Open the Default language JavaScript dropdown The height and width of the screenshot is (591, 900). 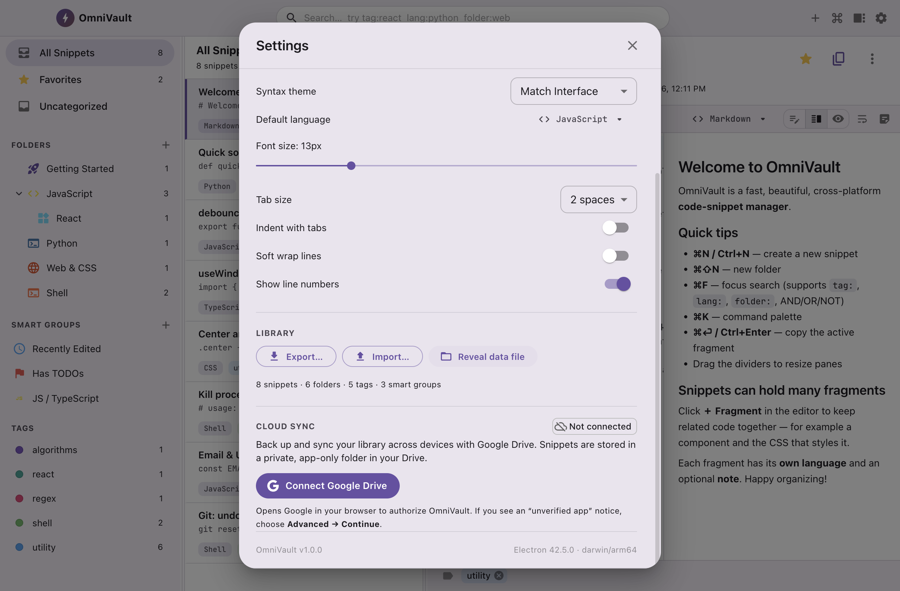pos(580,119)
